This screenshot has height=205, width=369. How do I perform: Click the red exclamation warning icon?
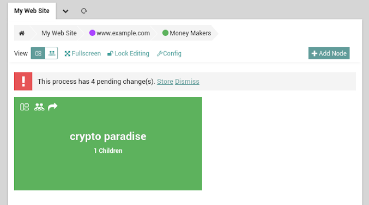23,81
